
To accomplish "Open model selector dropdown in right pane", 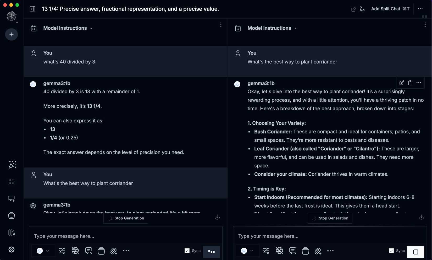I will point(247,251).
